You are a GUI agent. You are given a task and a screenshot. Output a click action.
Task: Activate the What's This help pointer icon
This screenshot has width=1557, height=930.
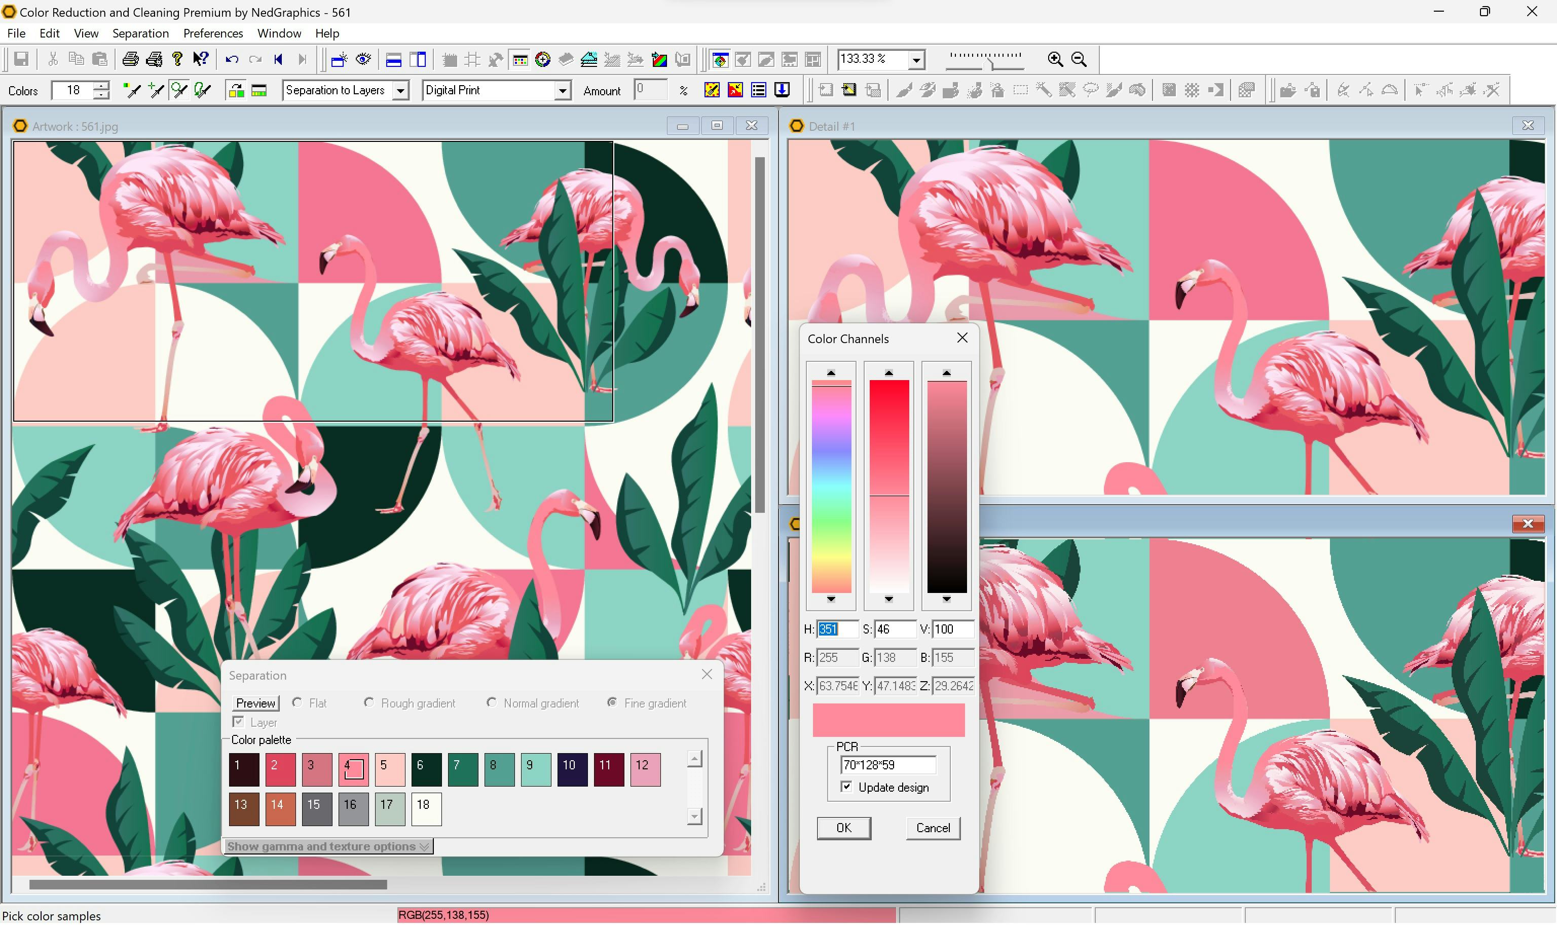click(201, 59)
